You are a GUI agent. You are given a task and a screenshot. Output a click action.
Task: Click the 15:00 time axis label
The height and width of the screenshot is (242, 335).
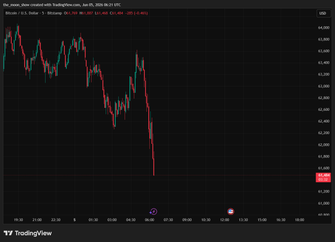[x=262, y=220]
